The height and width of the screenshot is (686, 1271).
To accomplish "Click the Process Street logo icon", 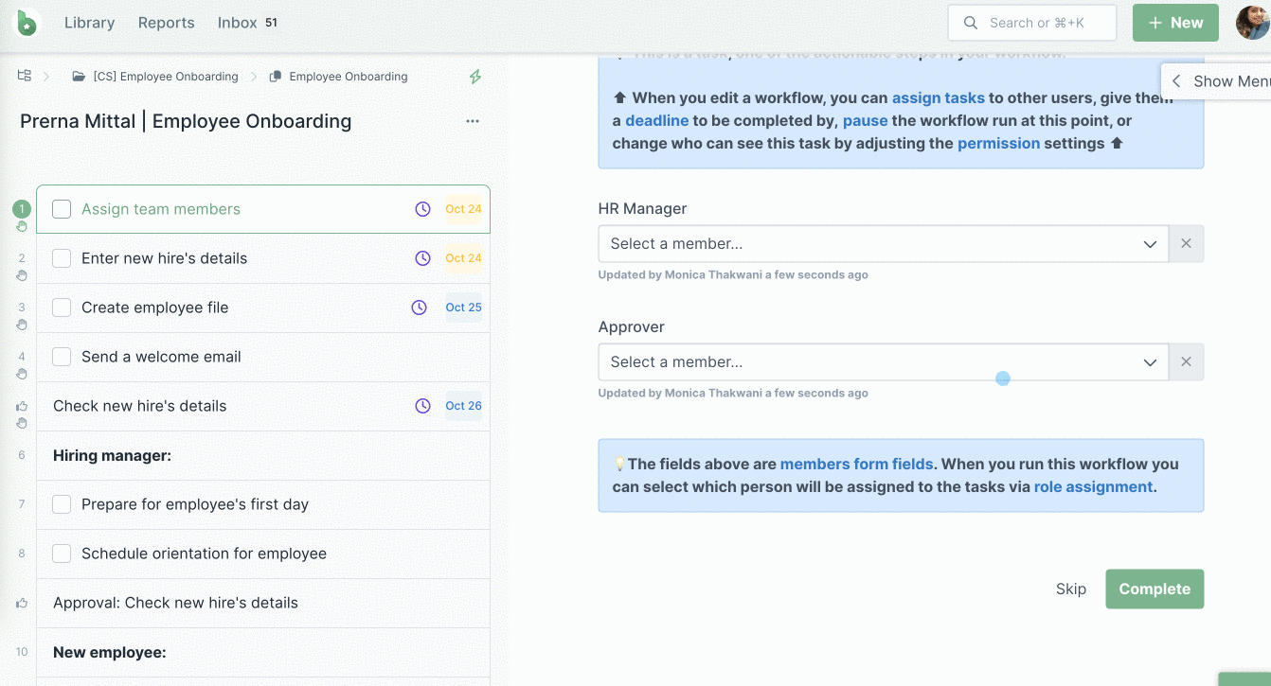I will tap(28, 23).
